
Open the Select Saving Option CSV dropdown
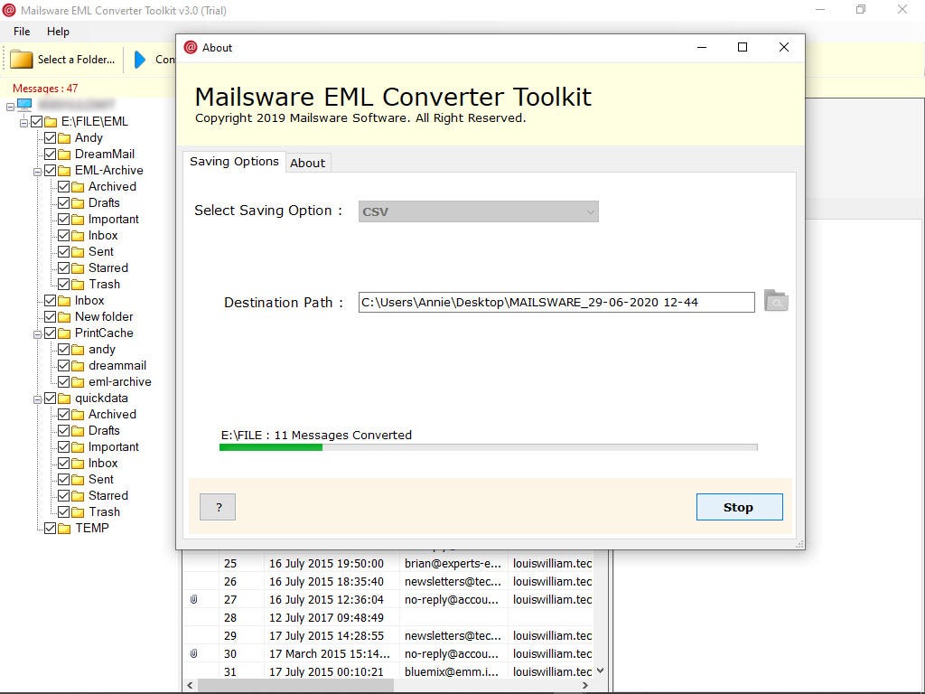pyautogui.click(x=478, y=211)
